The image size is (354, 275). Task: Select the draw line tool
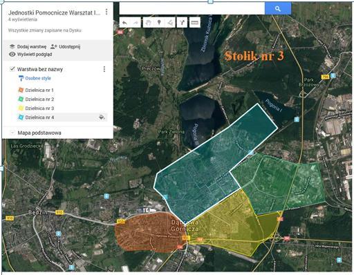click(170, 23)
